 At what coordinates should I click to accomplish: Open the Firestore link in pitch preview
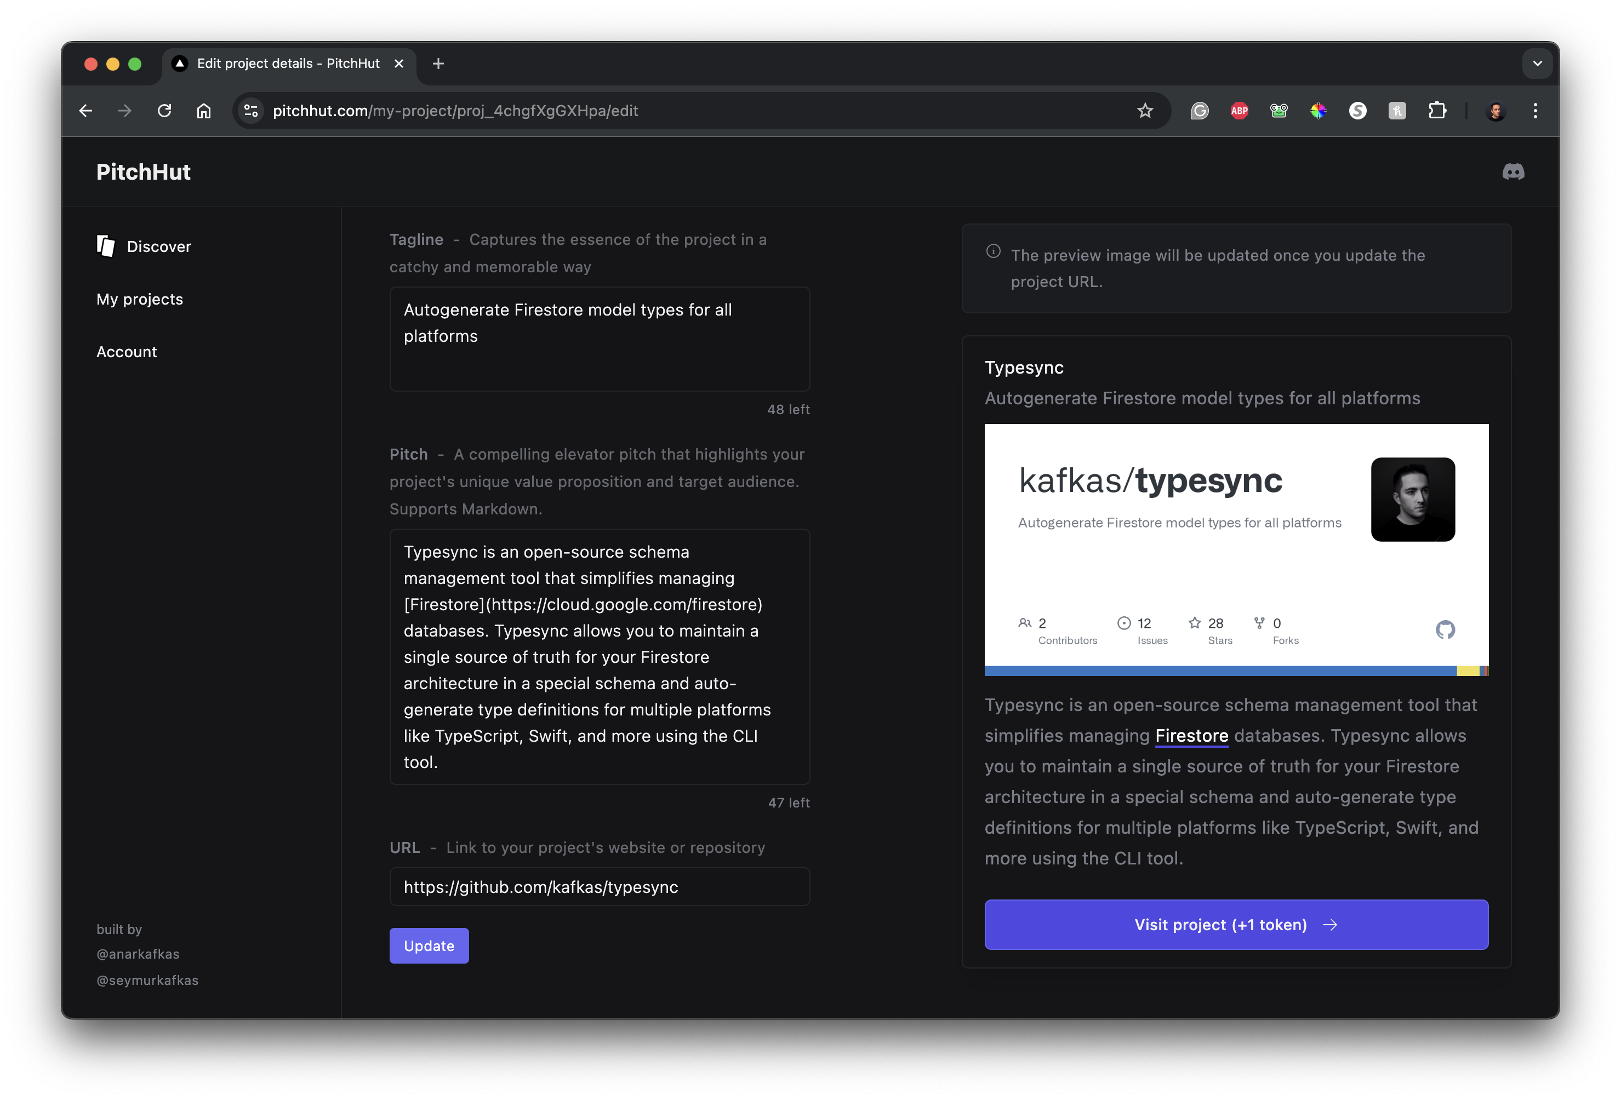[1191, 735]
